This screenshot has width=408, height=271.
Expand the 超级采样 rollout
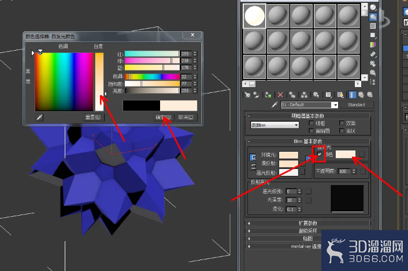(307, 231)
